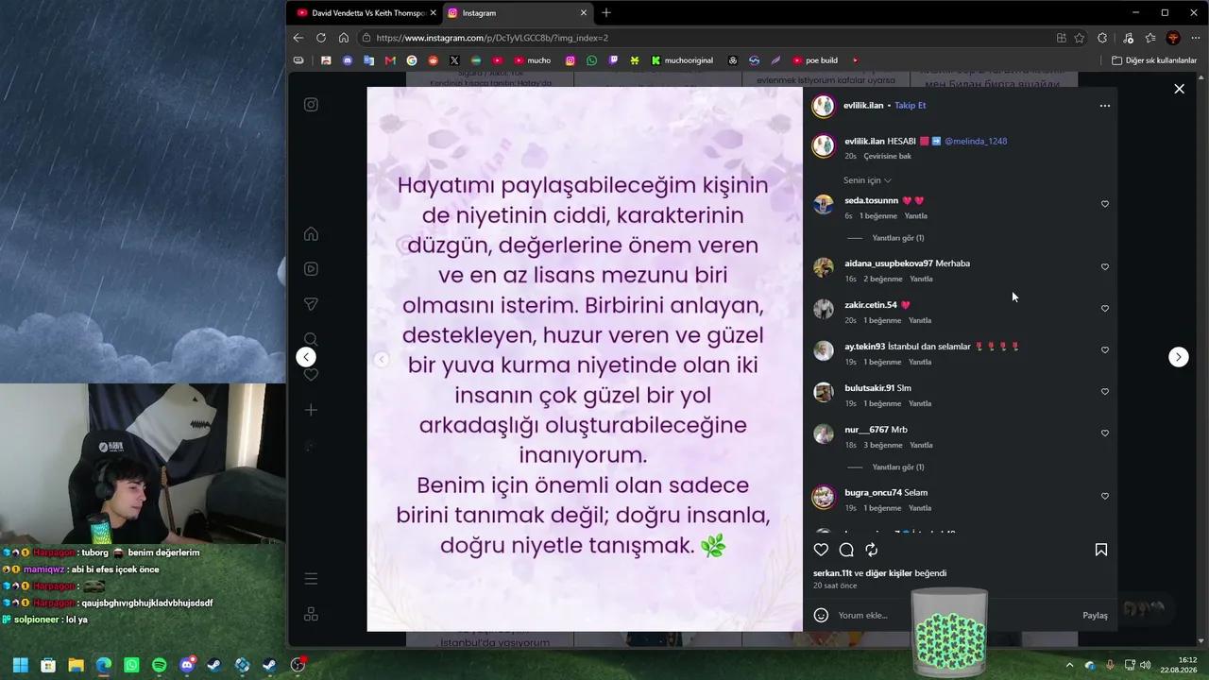This screenshot has width=1209, height=680.
Task: Open the hamburger menu in the sidebar
Action: [311, 579]
